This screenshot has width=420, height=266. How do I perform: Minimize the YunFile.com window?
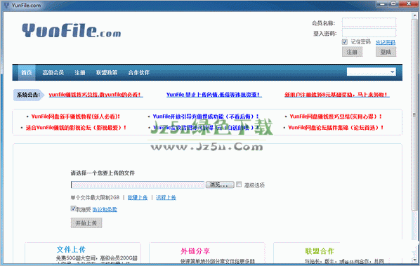[x=383, y=4]
